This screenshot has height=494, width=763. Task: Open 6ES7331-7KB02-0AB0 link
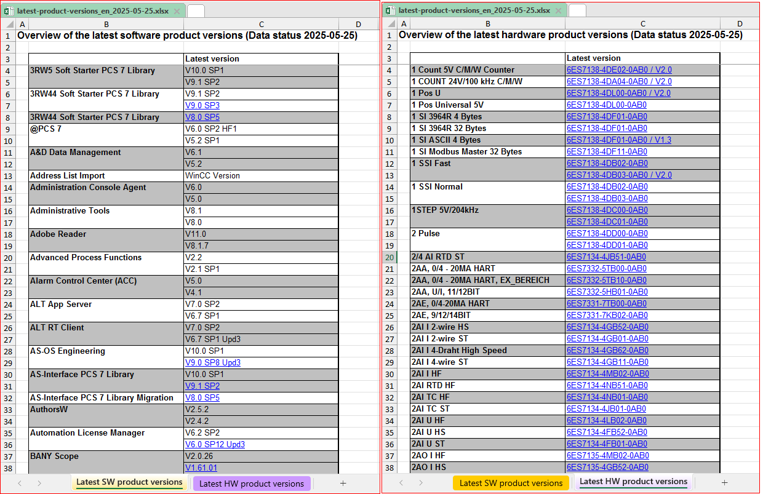click(607, 315)
